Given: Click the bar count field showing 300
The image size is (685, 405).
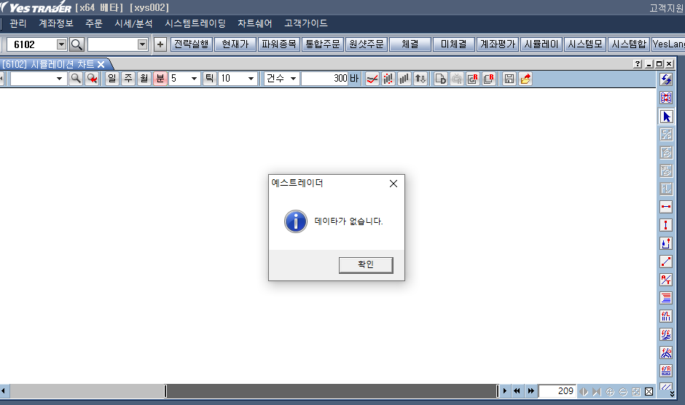Looking at the screenshot, I should (x=325, y=79).
